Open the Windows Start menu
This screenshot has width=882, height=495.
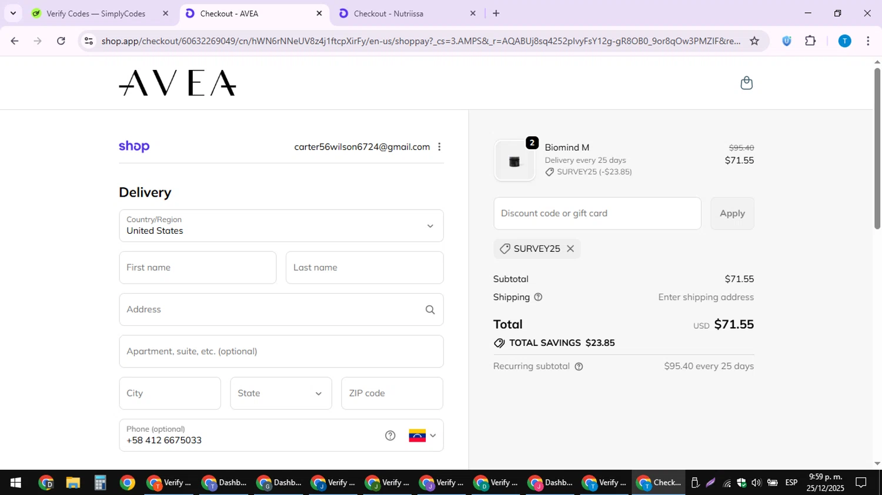point(15,483)
